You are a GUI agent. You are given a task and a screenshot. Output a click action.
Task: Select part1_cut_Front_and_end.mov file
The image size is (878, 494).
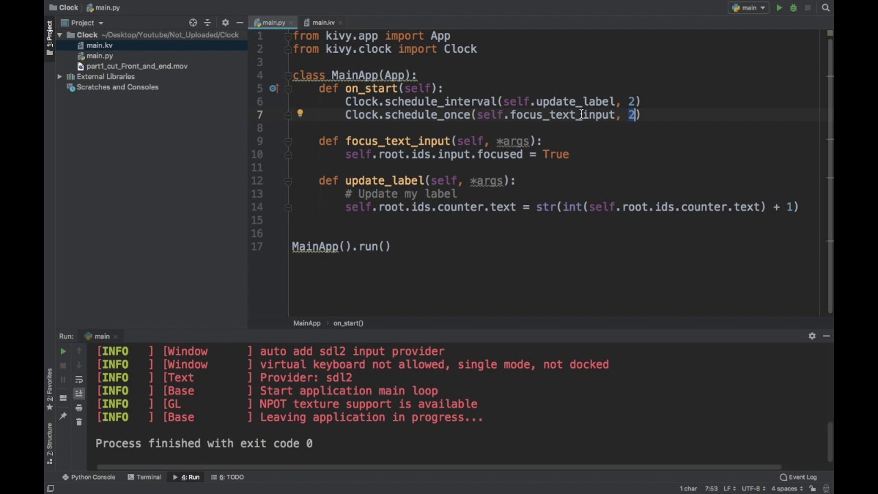click(x=137, y=66)
